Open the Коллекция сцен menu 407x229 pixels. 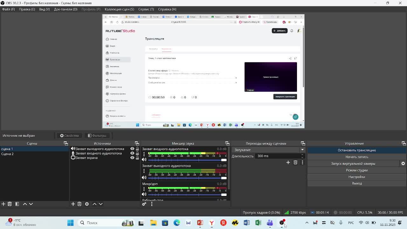click(x=119, y=9)
